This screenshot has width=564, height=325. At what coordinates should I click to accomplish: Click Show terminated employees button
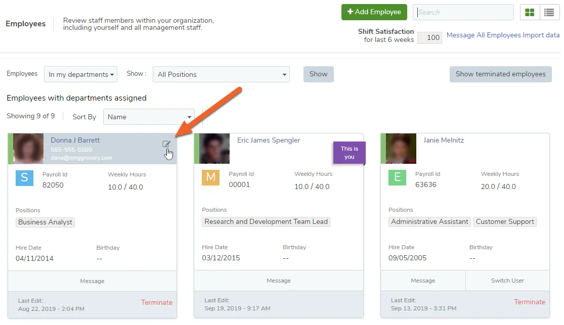pos(500,74)
